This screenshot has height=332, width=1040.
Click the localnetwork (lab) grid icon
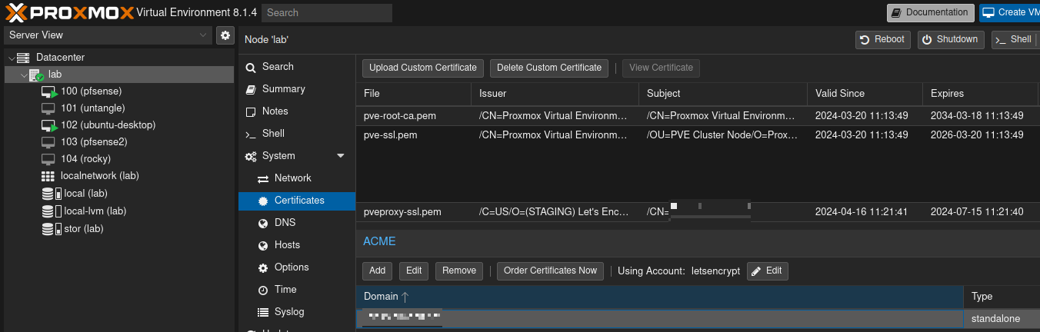point(48,176)
